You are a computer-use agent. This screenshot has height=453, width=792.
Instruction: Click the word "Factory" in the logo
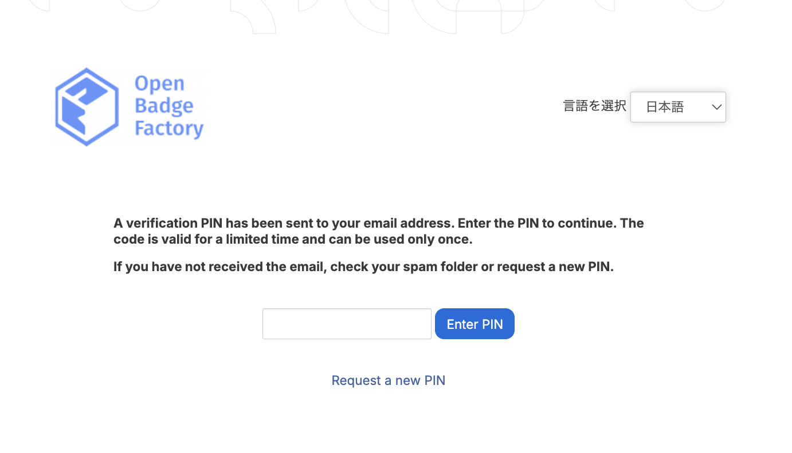(169, 129)
